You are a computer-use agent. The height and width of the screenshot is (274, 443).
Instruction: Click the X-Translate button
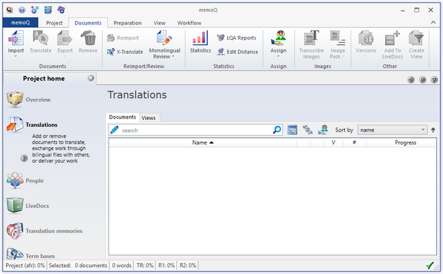[x=125, y=52]
